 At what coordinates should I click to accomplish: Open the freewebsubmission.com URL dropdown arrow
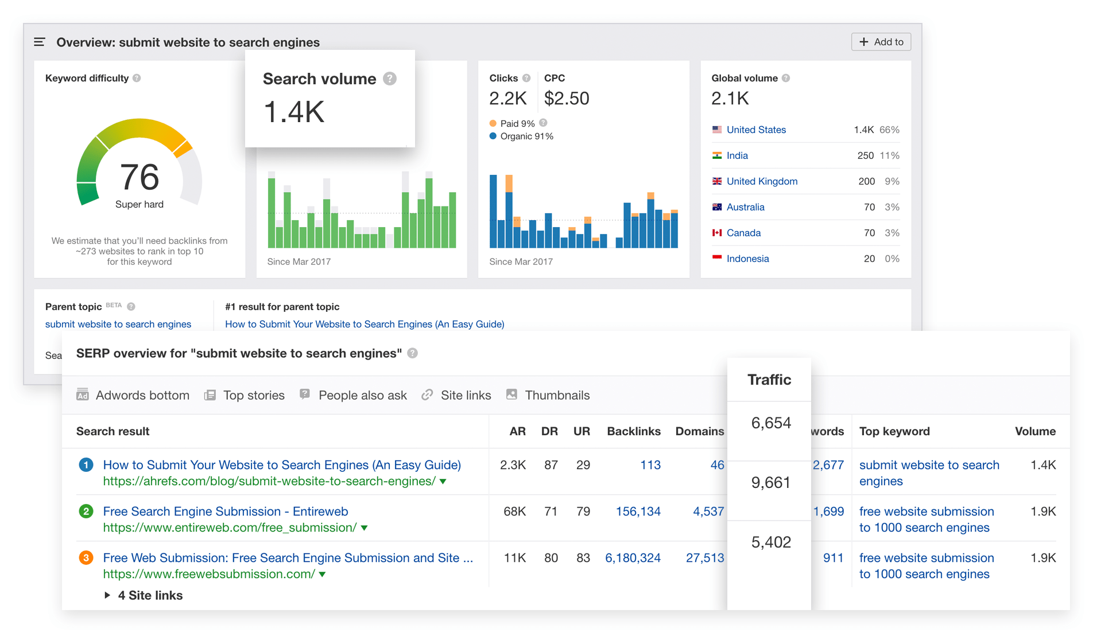323,575
